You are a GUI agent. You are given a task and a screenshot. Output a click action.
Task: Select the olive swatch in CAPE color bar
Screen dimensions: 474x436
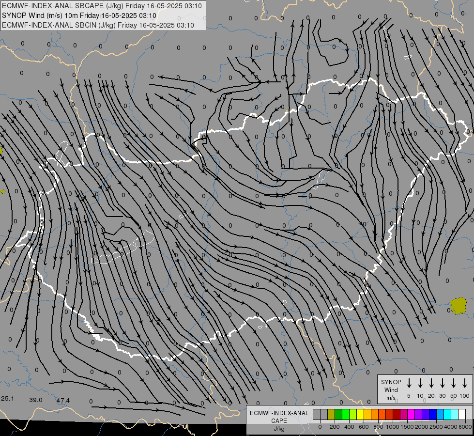(x=331, y=414)
